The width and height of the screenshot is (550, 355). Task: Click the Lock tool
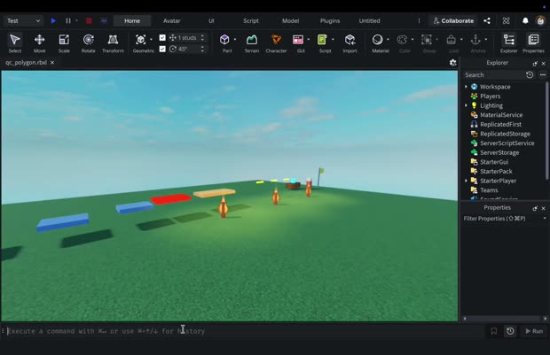(x=451, y=40)
